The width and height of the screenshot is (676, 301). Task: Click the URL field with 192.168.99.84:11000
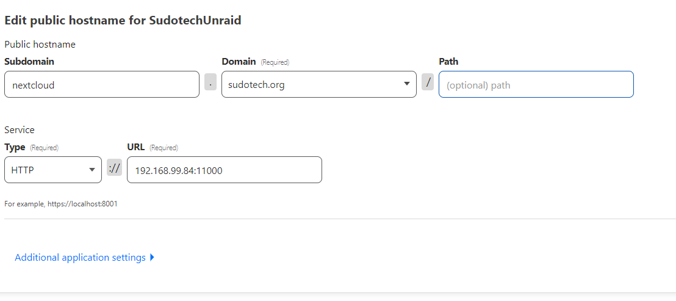(224, 170)
